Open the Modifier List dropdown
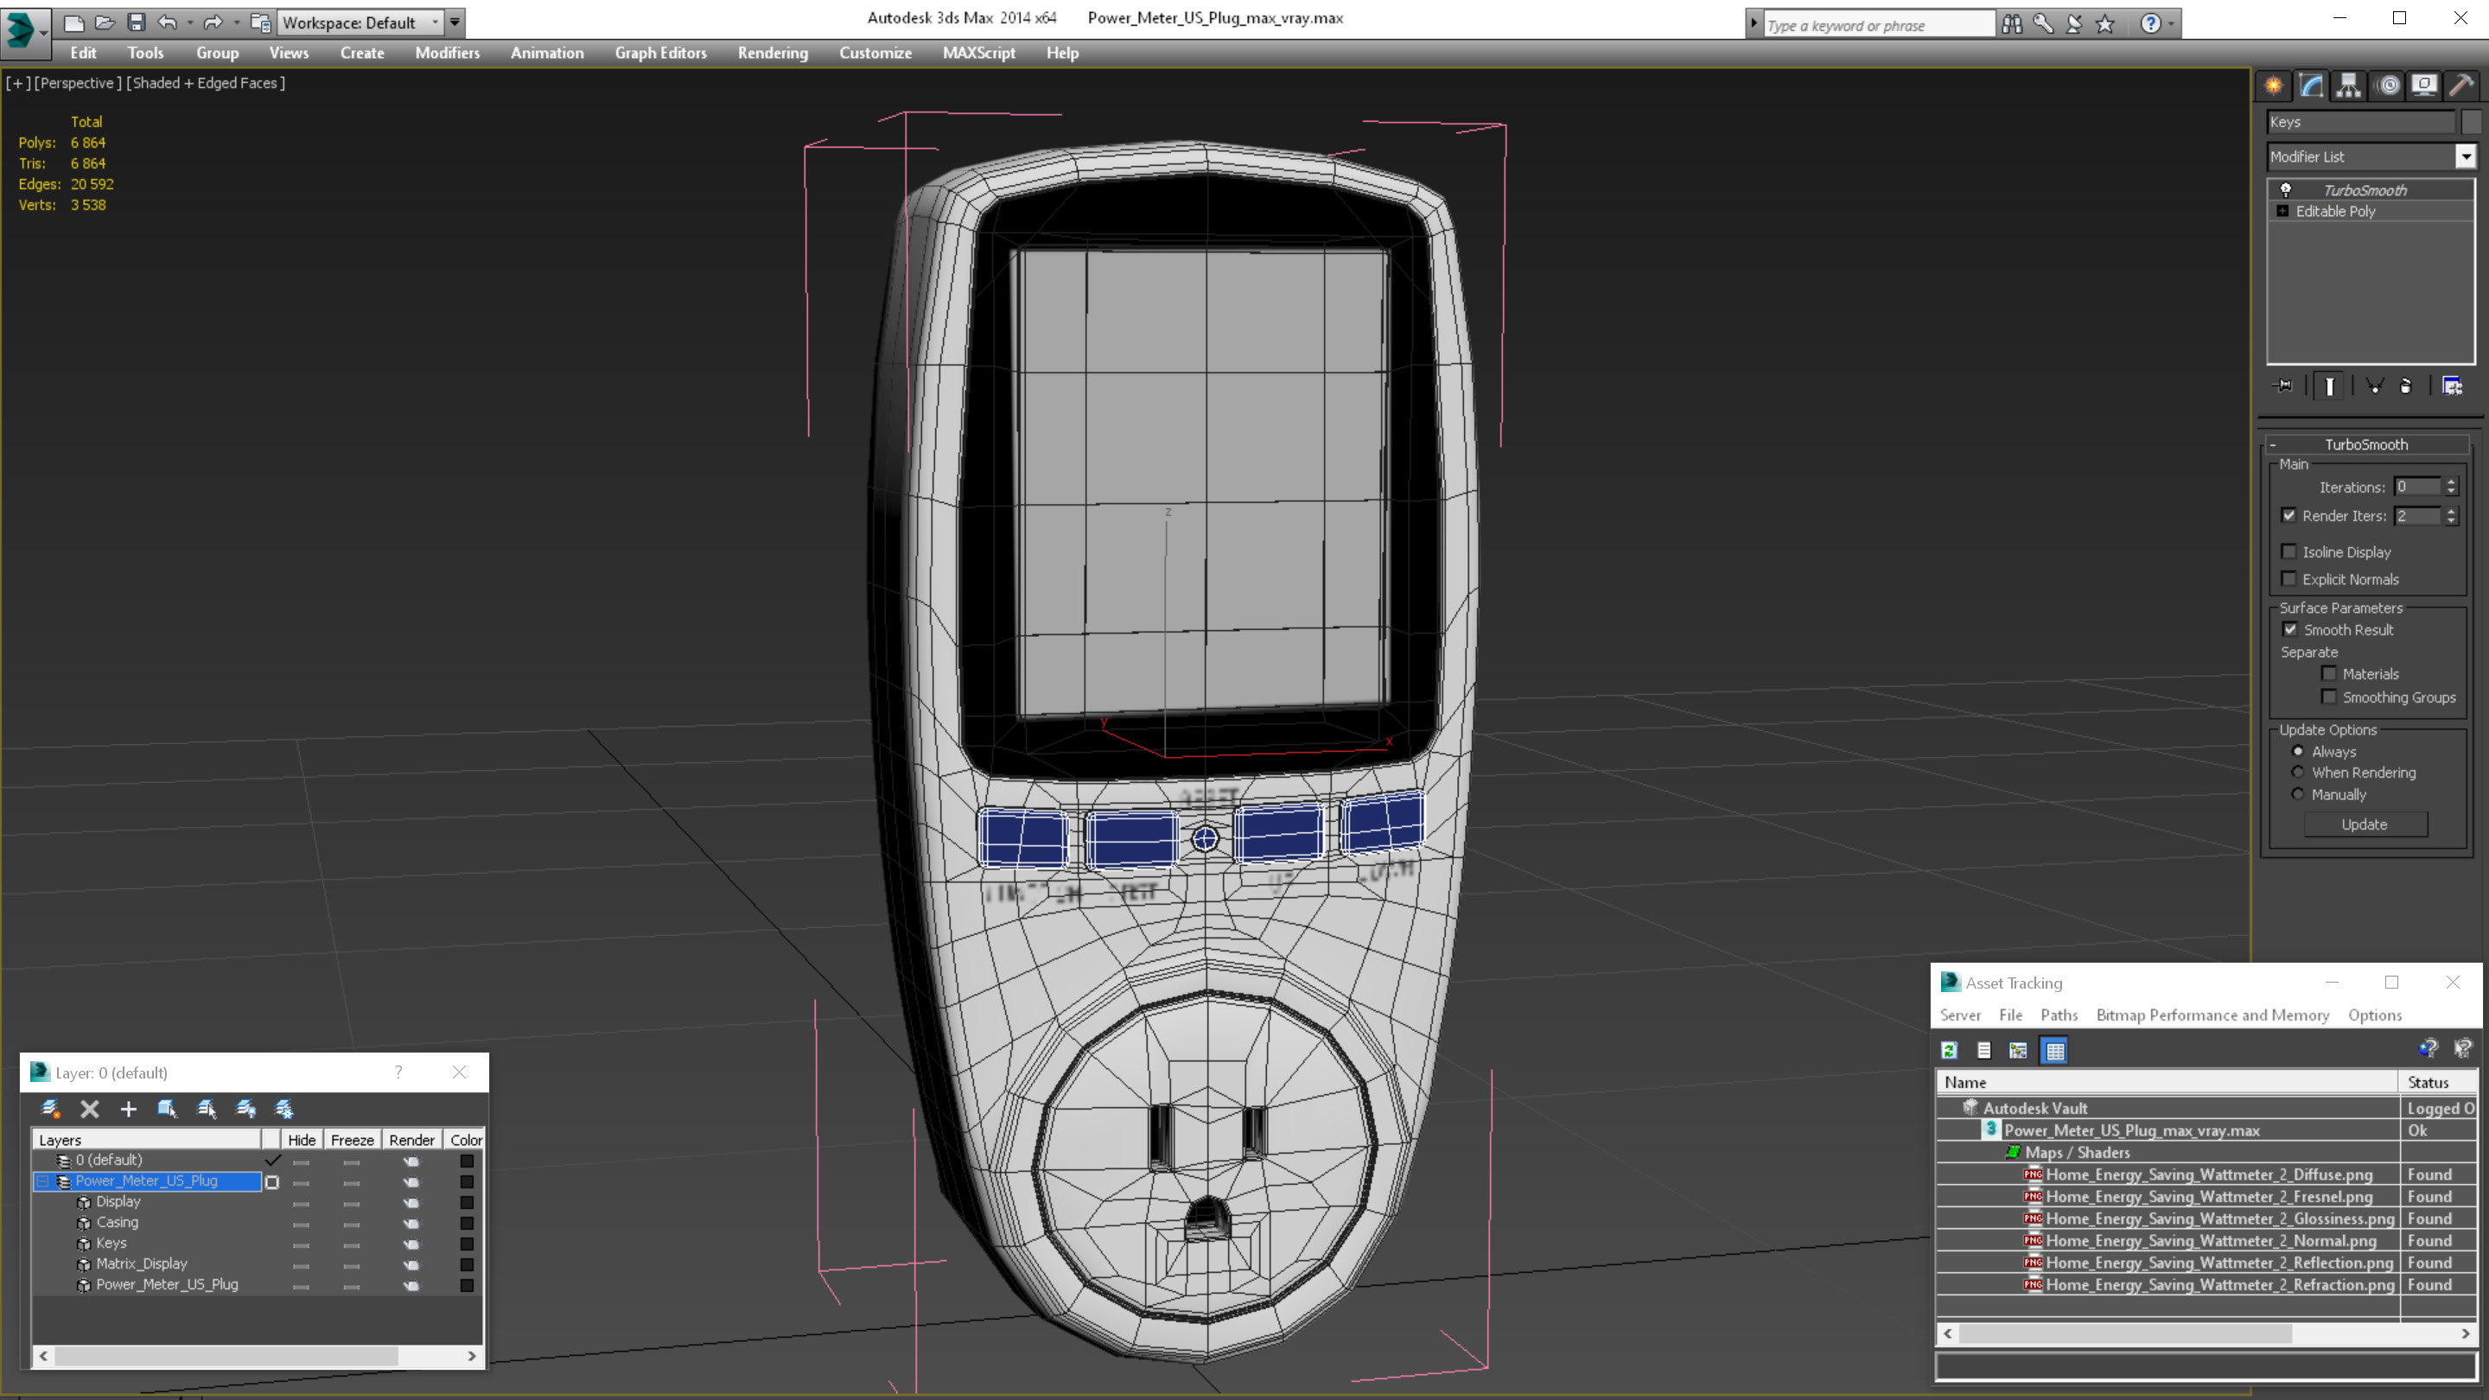 point(2465,156)
